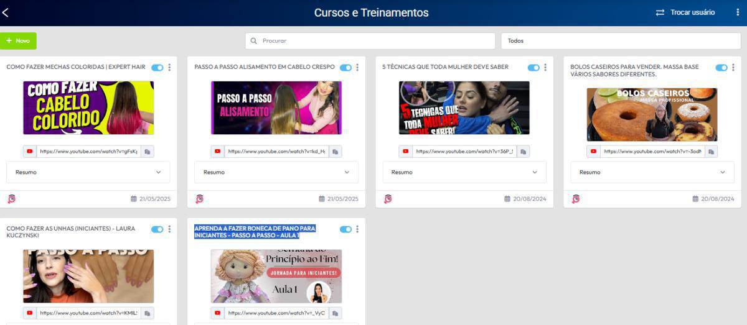Click brand logo in 5 Técnicas card footer
This screenshot has height=325, width=747.
388,199
